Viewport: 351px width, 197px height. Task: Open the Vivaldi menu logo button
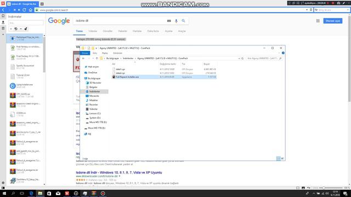tap(3, 3)
